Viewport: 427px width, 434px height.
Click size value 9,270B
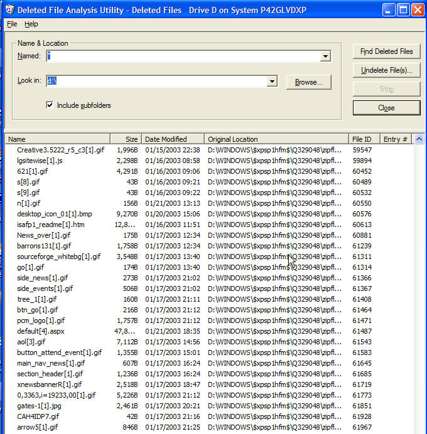[127, 214]
